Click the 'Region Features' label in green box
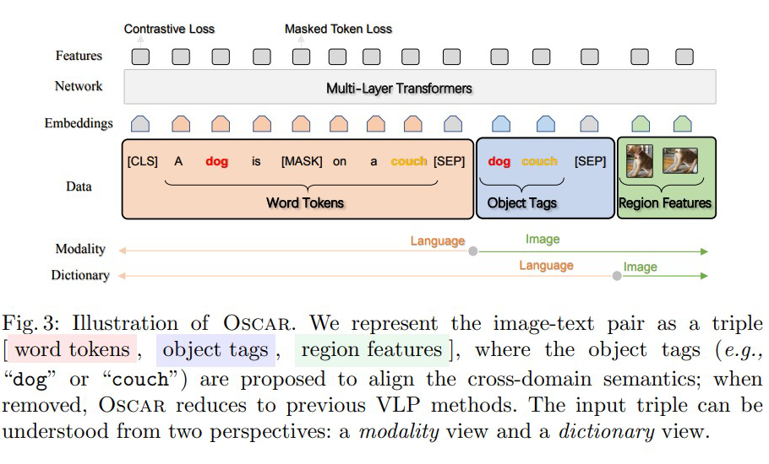Image resolution: width=769 pixels, height=464 pixels. 665,202
